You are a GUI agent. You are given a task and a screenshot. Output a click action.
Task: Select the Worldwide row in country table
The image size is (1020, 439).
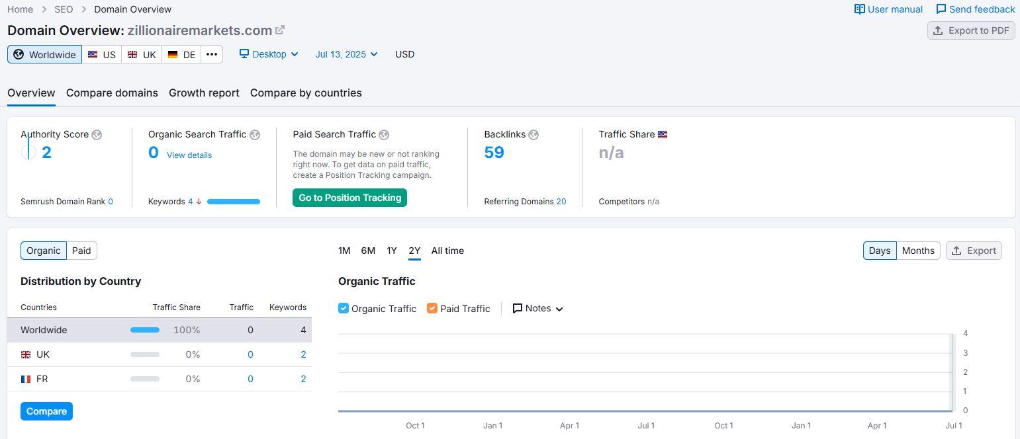coord(160,330)
